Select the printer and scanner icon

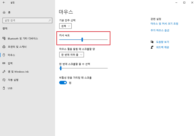point(4,47)
